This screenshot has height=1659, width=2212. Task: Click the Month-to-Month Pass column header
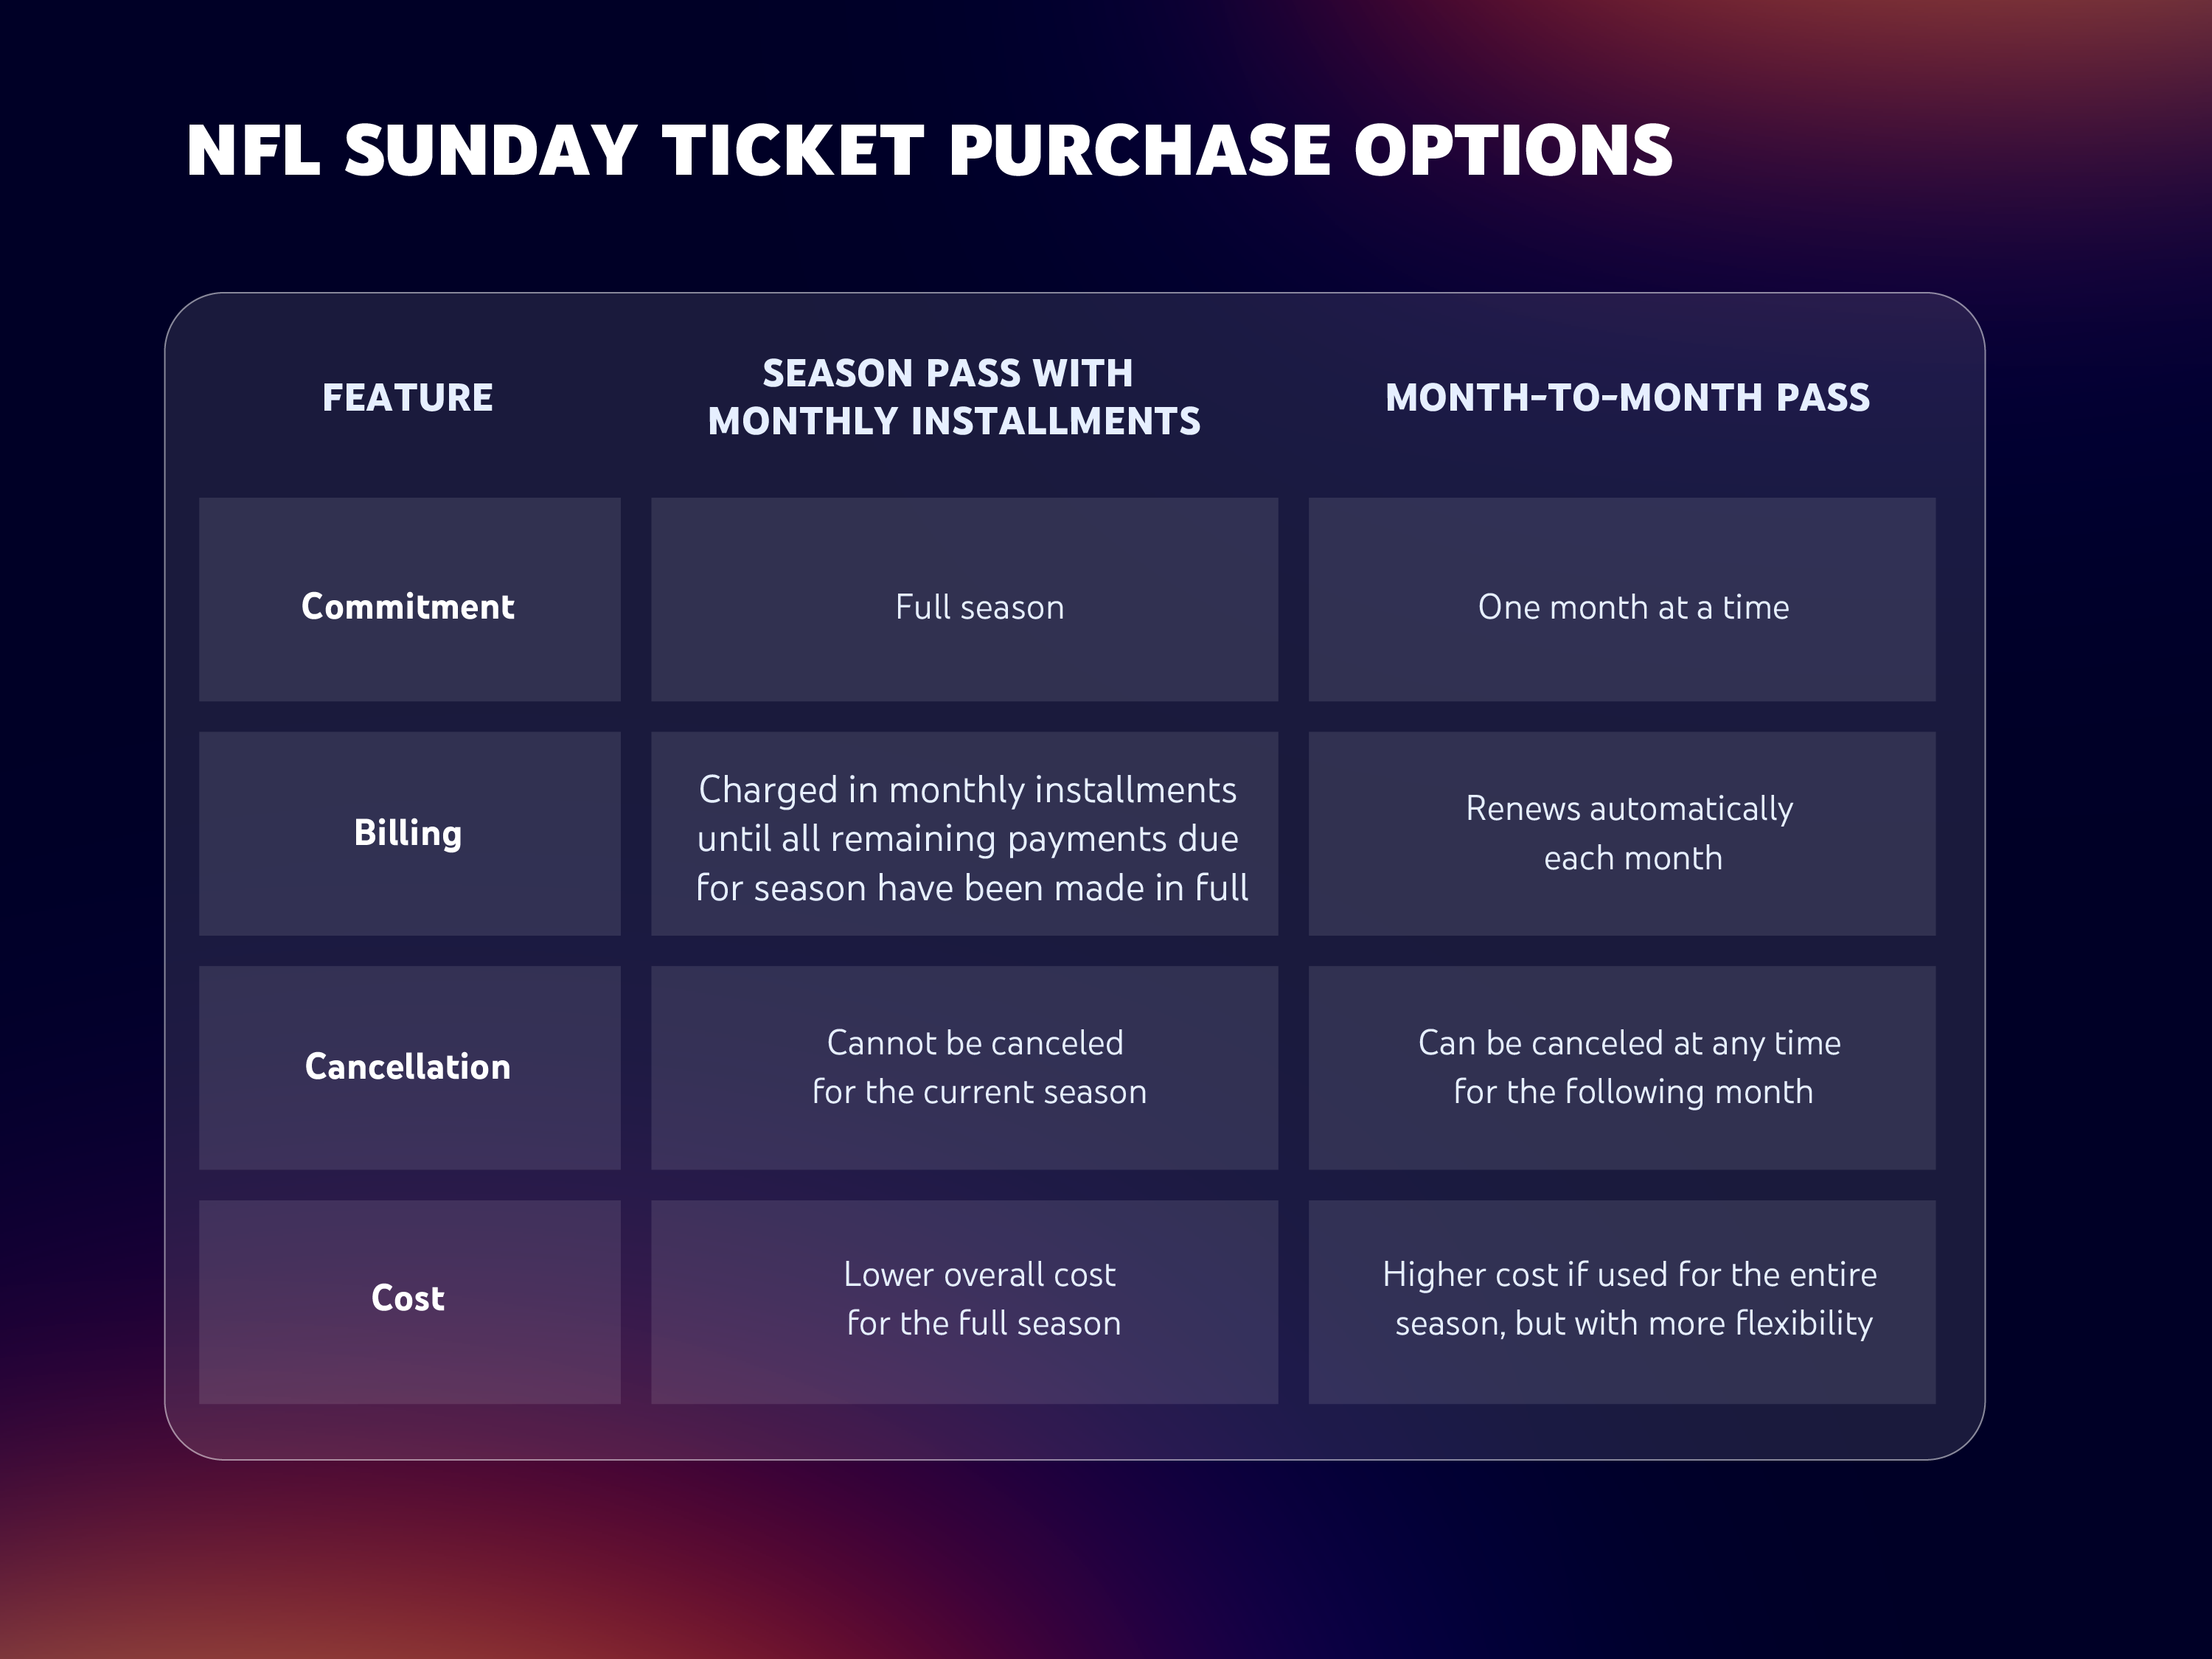pos(1627,398)
